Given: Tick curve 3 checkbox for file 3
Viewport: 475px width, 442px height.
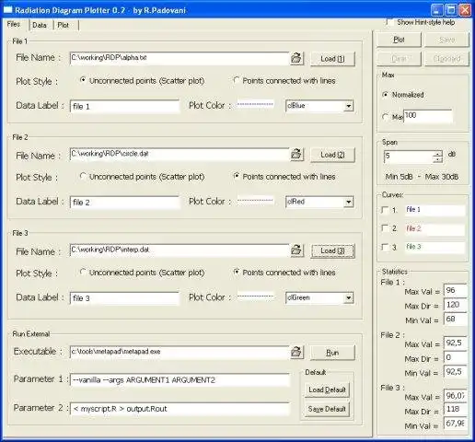Looking at the screenshot, I should click(x=385, y=247).
